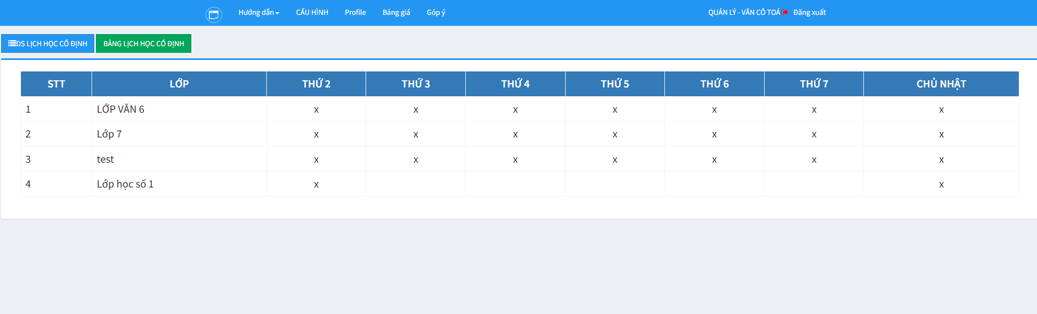Screen dimensions: 1037x314
Task: Click the red logout arrow icon
Action: tap(785, 12)
